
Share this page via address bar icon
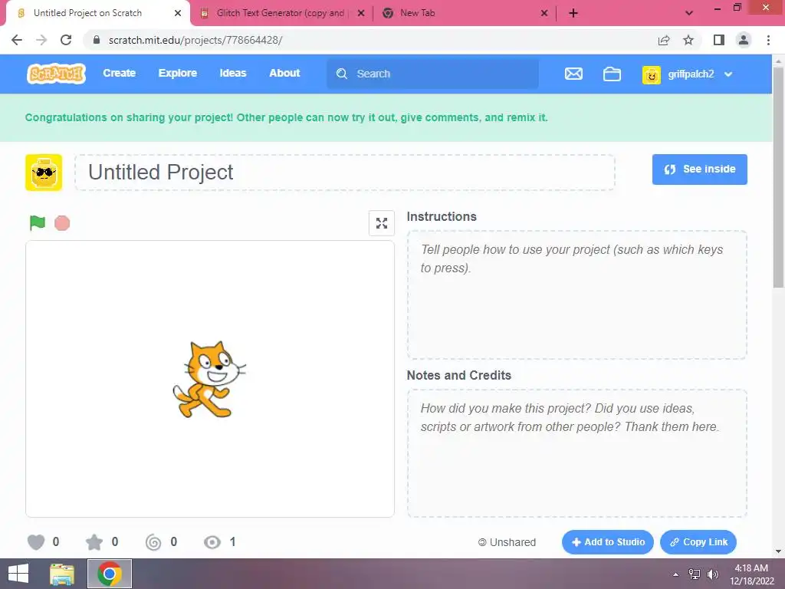(664, 40)
